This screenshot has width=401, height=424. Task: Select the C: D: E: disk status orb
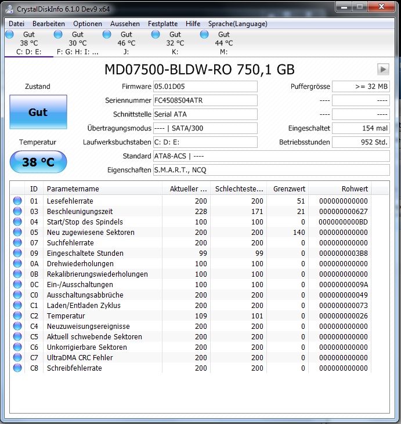pyautogui.click(x=10, y=35)
